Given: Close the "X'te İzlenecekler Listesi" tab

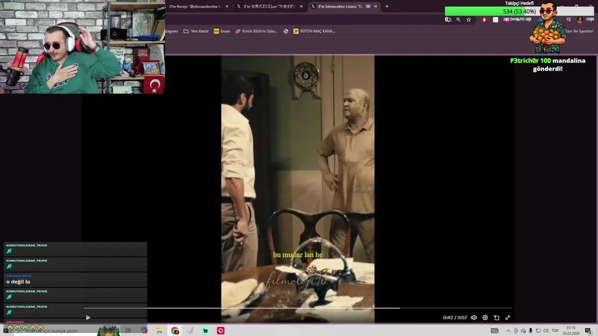Looking at the screenshot, I should pyautogui.click(x=375, y=7).
